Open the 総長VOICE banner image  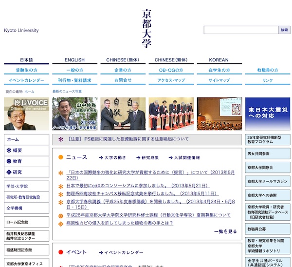pos(26,114)
